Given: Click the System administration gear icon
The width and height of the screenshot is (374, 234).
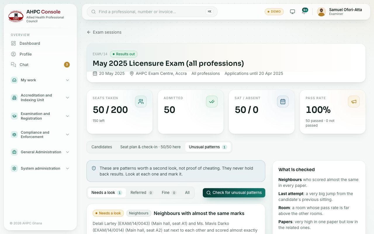Looking at the screenshot, I should pos(14,168).
